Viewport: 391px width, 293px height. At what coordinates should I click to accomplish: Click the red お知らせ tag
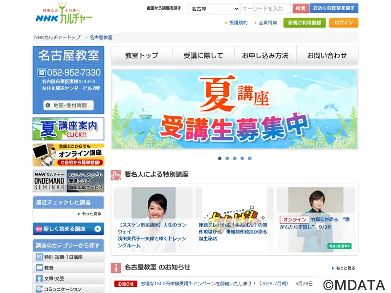coord(126,284)
